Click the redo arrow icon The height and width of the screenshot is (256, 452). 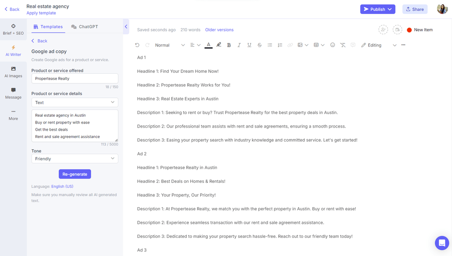point(147,45)
